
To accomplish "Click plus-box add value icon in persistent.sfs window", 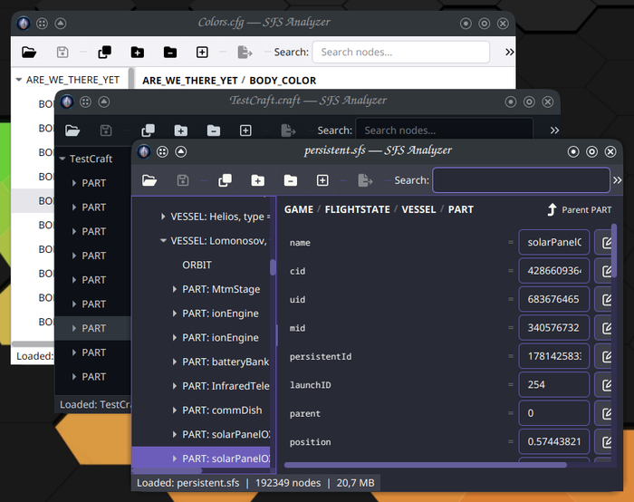I will [x=322, y=180].
